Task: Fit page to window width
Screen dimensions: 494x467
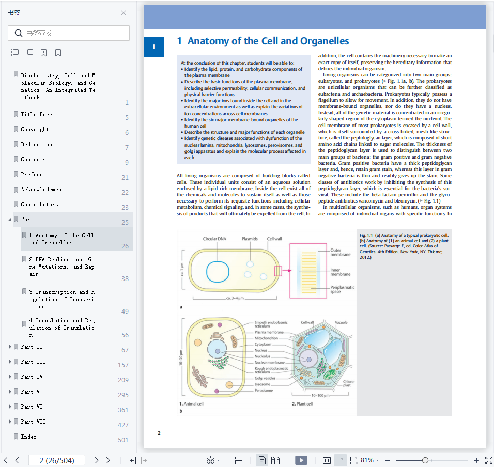Action: (353, 460)
